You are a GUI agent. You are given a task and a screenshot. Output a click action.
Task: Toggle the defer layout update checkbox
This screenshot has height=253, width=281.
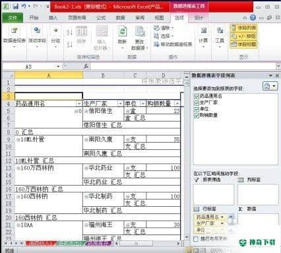[x=195, y=238]
